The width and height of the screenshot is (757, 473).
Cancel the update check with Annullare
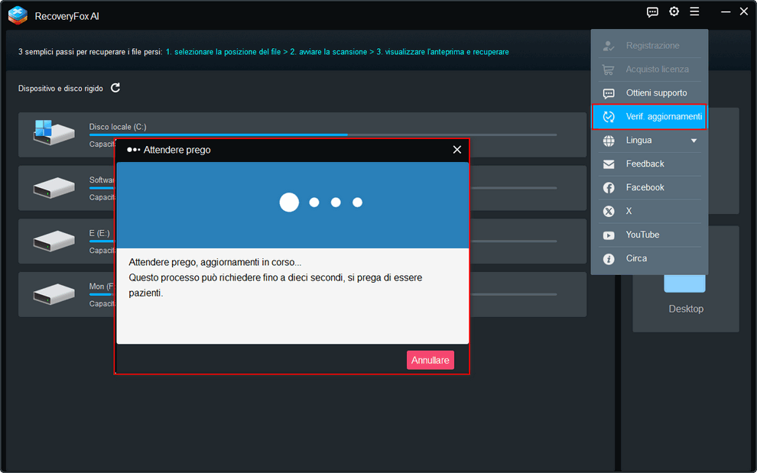[x=430, y=360]
